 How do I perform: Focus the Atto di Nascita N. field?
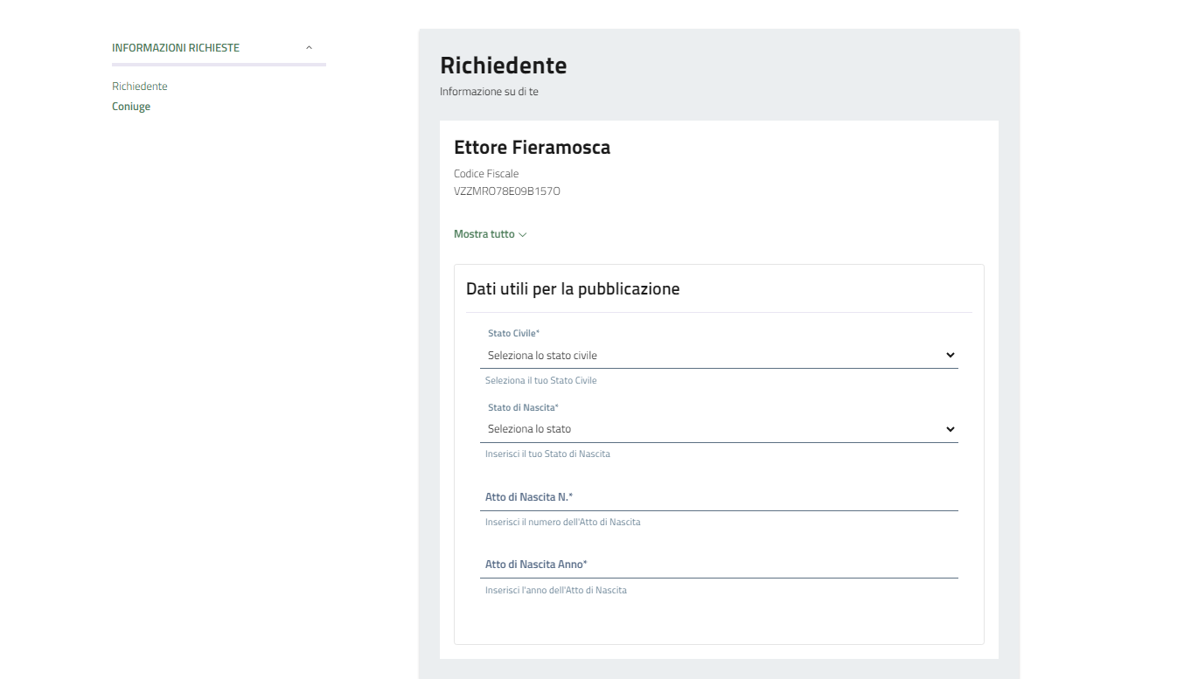pos(719,497)
